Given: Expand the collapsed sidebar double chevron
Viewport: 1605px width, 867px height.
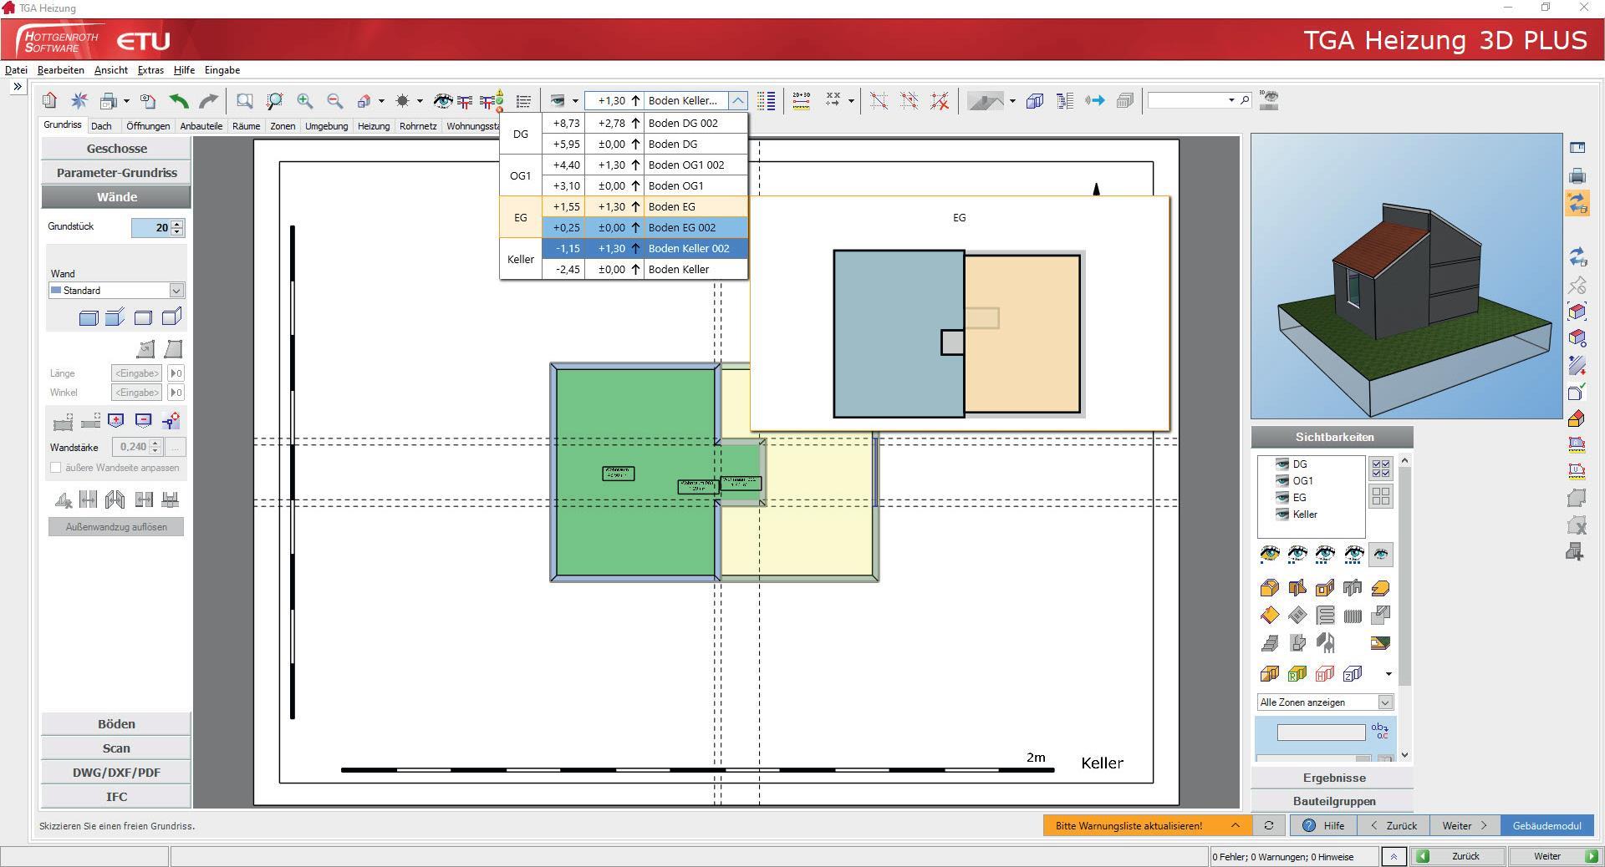Looking at the screenshot, I should click(18, 86).
